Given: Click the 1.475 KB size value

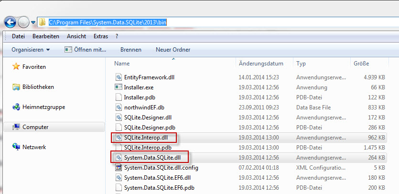Looking at the screenshot, I should click(374, 147).
